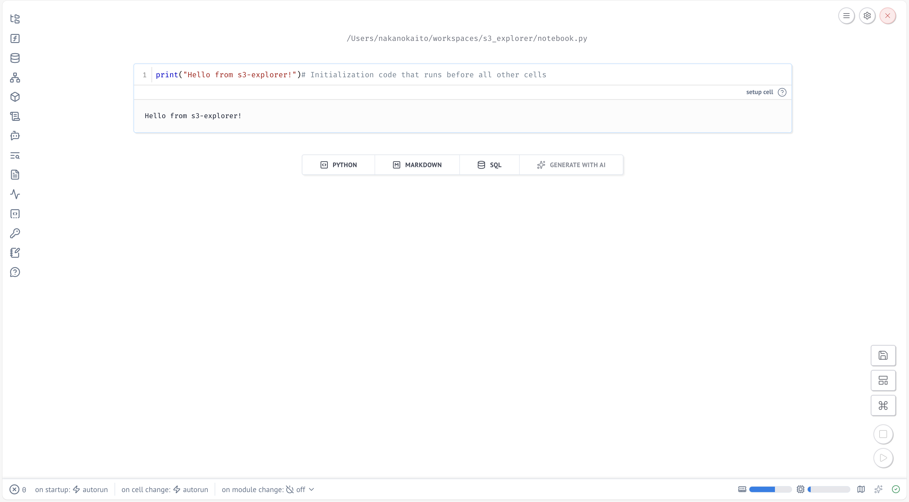The image size is (909, 502).
Task: Toggle on cell change autorun
Action: click(x=191, y=489)
